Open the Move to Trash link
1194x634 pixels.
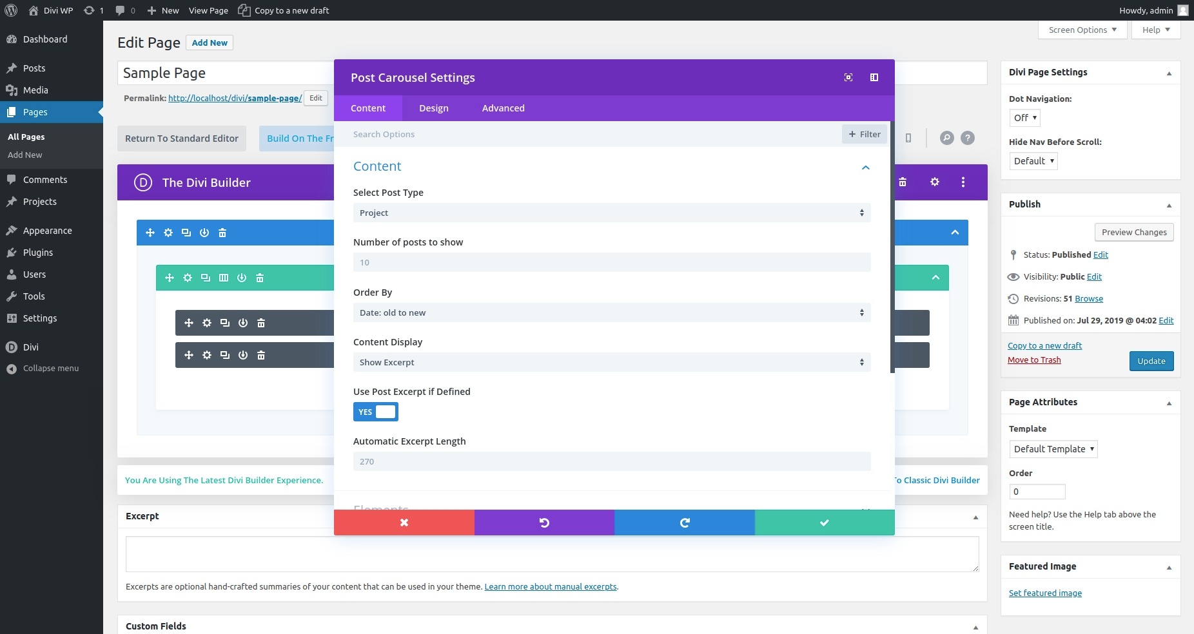click(1033, 360)
